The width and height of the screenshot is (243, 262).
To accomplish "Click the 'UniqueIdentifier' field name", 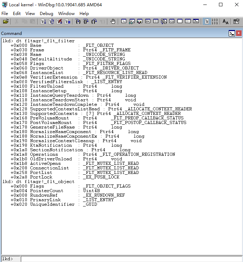I will point(52,204).
